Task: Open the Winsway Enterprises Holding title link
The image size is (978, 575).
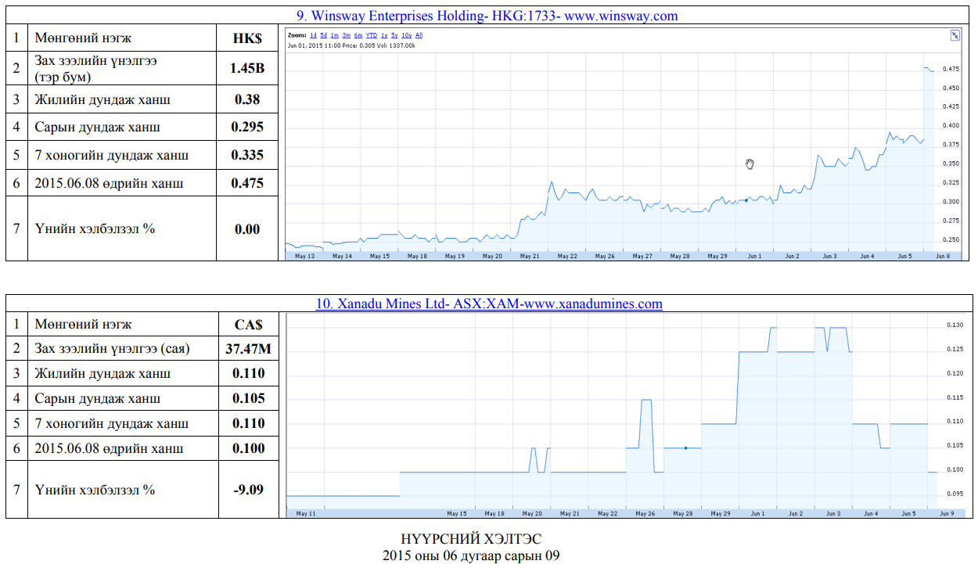Action: point(488,16)
